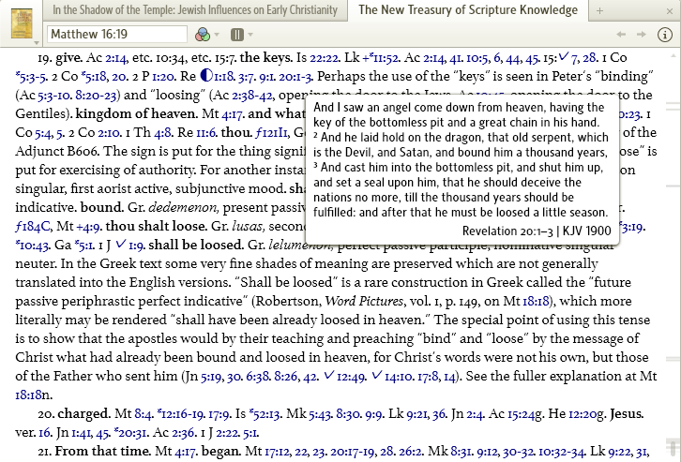The height and width of the screenshot is (462, 681).
Task: Open the Mk 5:43 reference link
Action: point(321,413)
